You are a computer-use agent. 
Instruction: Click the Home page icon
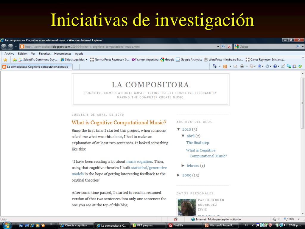pyautogui.click(x=214, y=66)
